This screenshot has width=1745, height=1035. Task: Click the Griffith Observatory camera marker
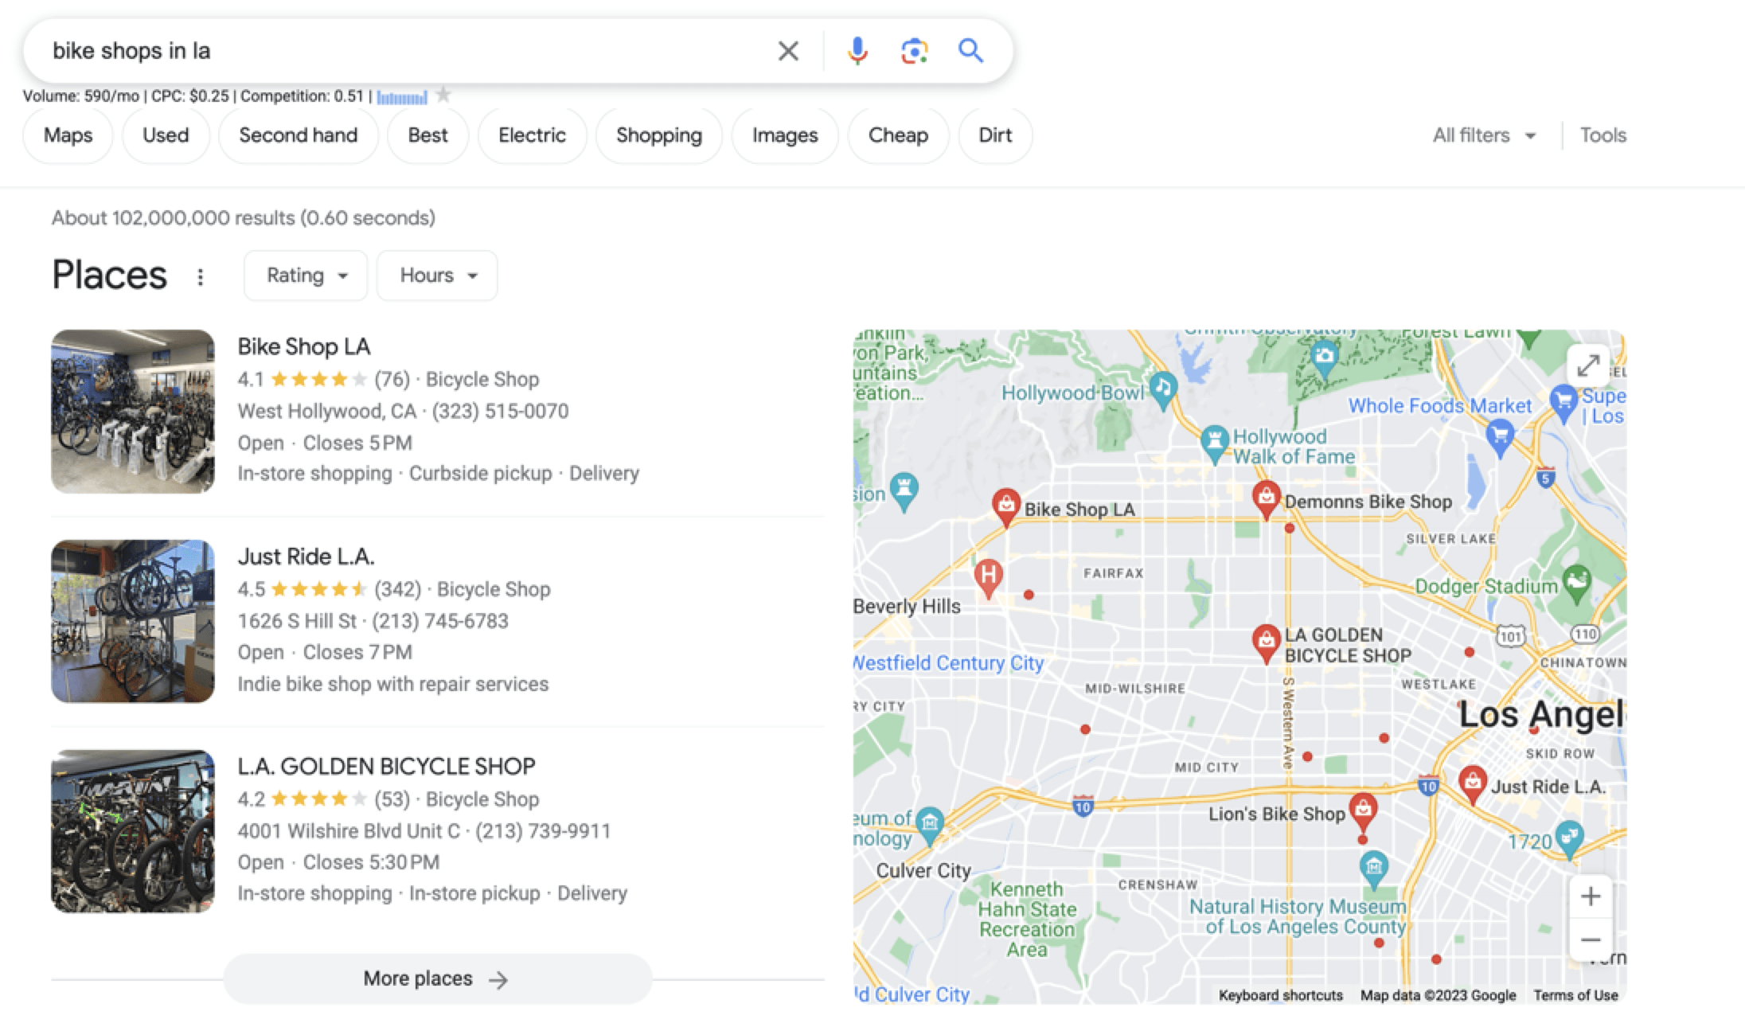click(x=1325, y=358)
